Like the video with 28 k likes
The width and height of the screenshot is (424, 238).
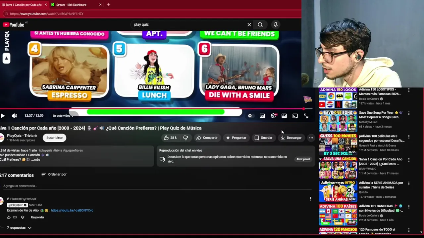[170, 138]
